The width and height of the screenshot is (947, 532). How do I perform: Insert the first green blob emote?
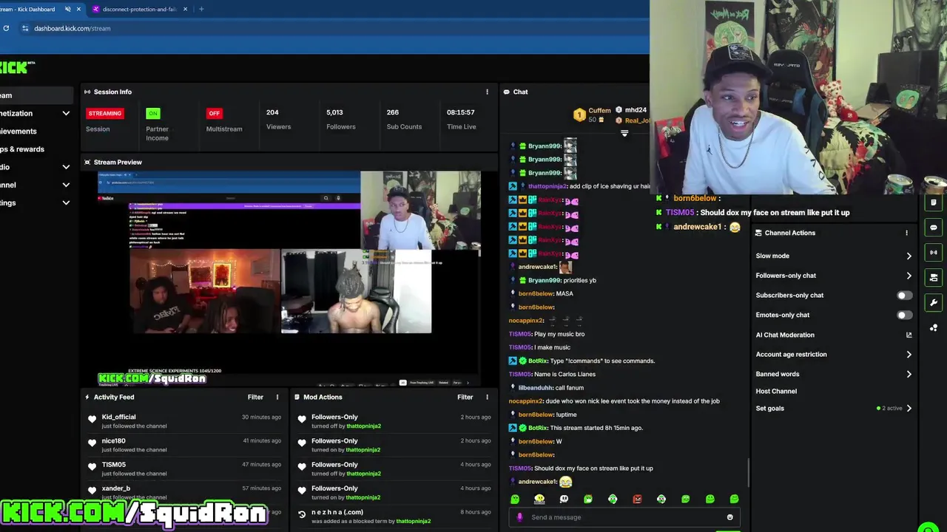pos(515,499)
